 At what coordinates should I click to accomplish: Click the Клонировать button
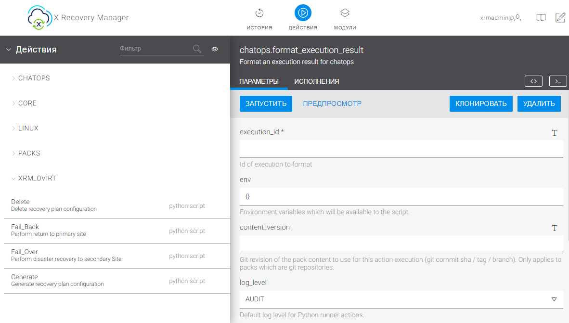(x=481, y=103)
